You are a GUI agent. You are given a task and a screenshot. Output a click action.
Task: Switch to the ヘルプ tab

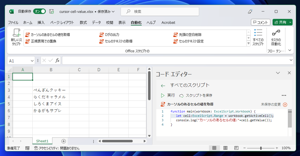151,23
